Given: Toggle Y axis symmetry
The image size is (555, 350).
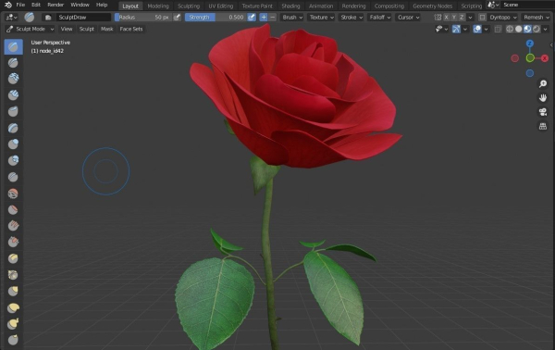Looking at the screenshot, I should (454, 18).
